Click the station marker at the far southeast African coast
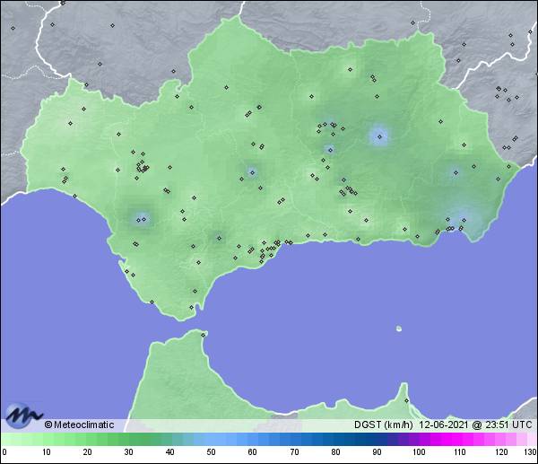Image resolution: width=538 pixels, height=464 pixels. pos(406,400)
